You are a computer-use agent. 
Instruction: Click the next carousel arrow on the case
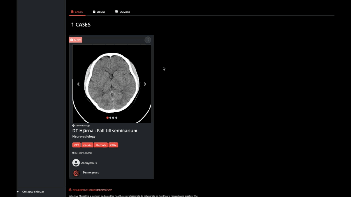(145, 84)
